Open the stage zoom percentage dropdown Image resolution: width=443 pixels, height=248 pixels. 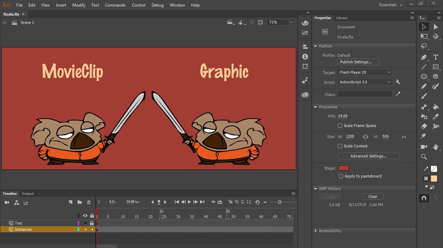pyautogui.click(x=291, y=22)
